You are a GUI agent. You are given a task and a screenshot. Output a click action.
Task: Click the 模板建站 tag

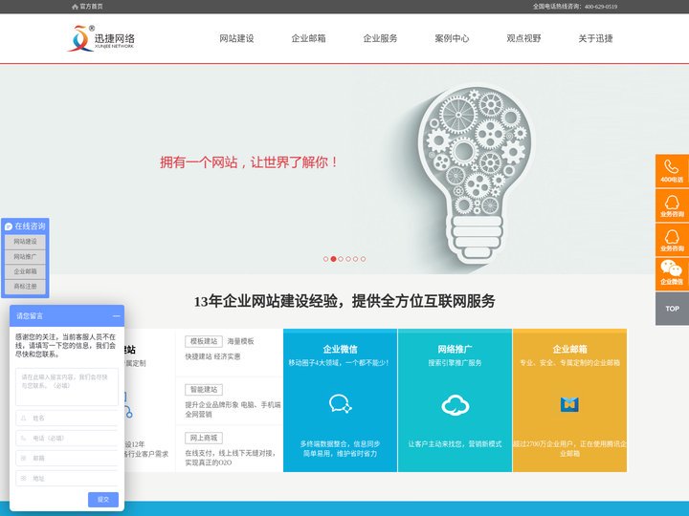(x=204, y=341)
